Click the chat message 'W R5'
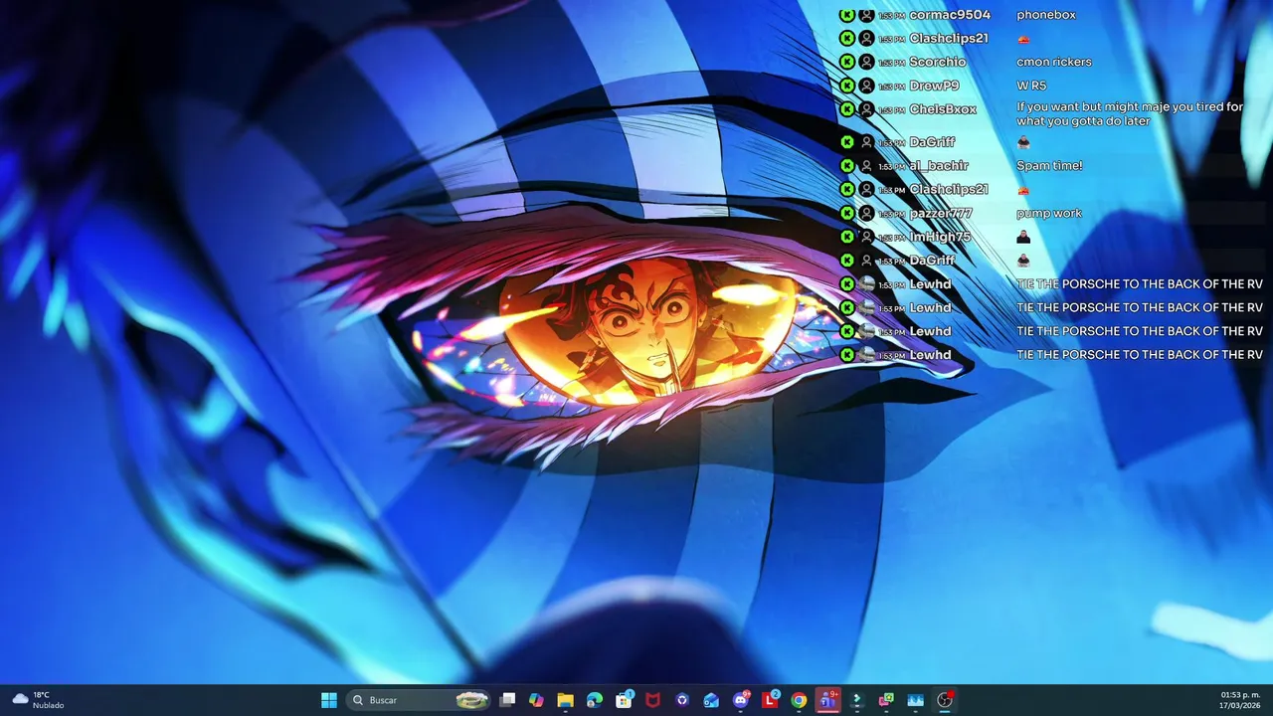This screenshot has width=1273, height=716. [1031, 86]
